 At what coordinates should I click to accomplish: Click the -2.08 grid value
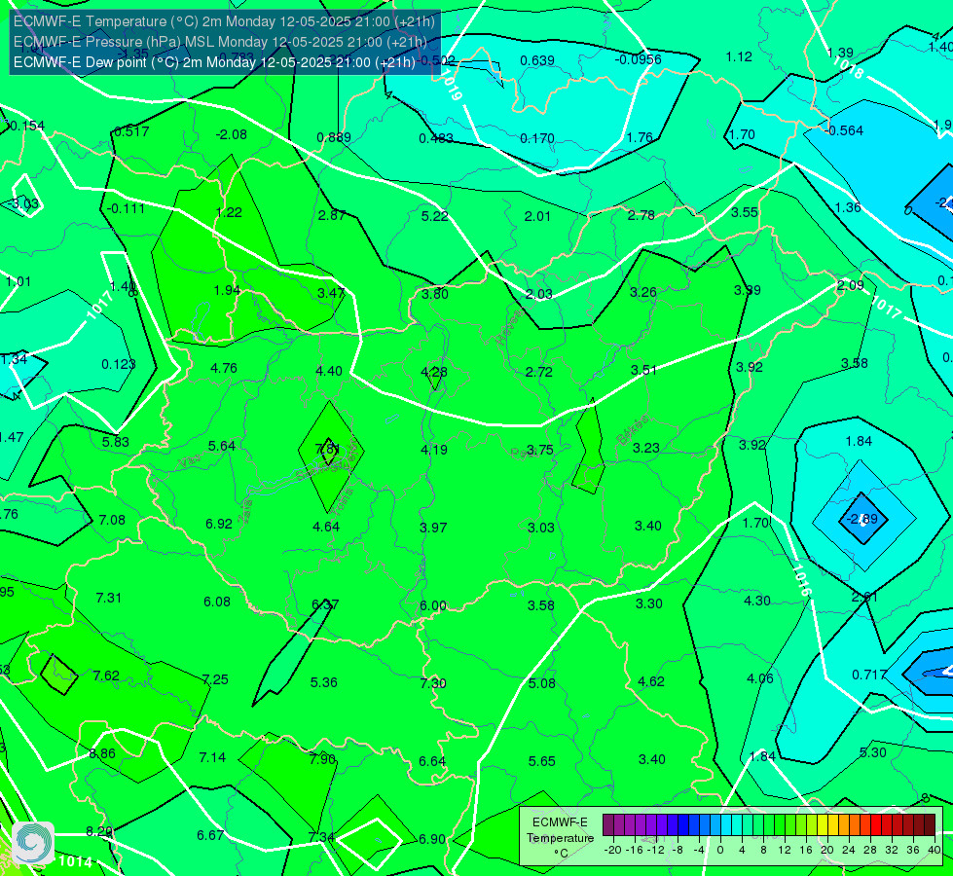pyautogui.click(x=232, y=134)
